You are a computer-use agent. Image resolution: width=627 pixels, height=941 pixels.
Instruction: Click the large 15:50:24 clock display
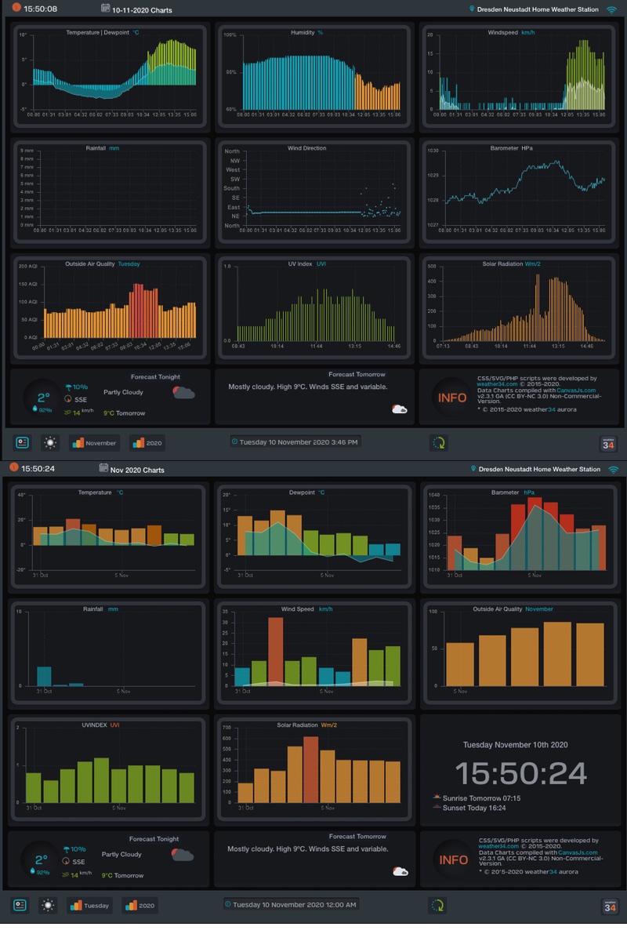(x=521, y=773)
